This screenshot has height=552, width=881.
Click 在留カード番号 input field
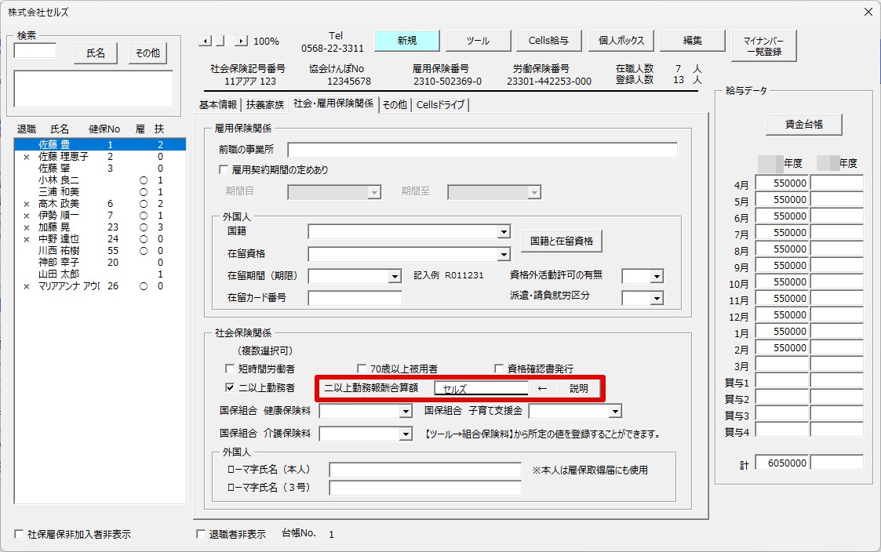[x=355, y=298]
